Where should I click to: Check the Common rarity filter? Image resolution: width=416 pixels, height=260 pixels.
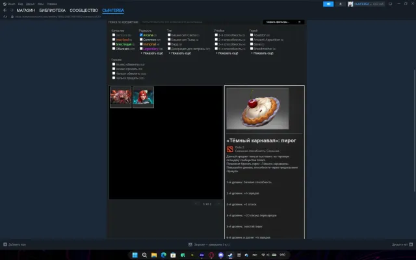coord(141,40)
